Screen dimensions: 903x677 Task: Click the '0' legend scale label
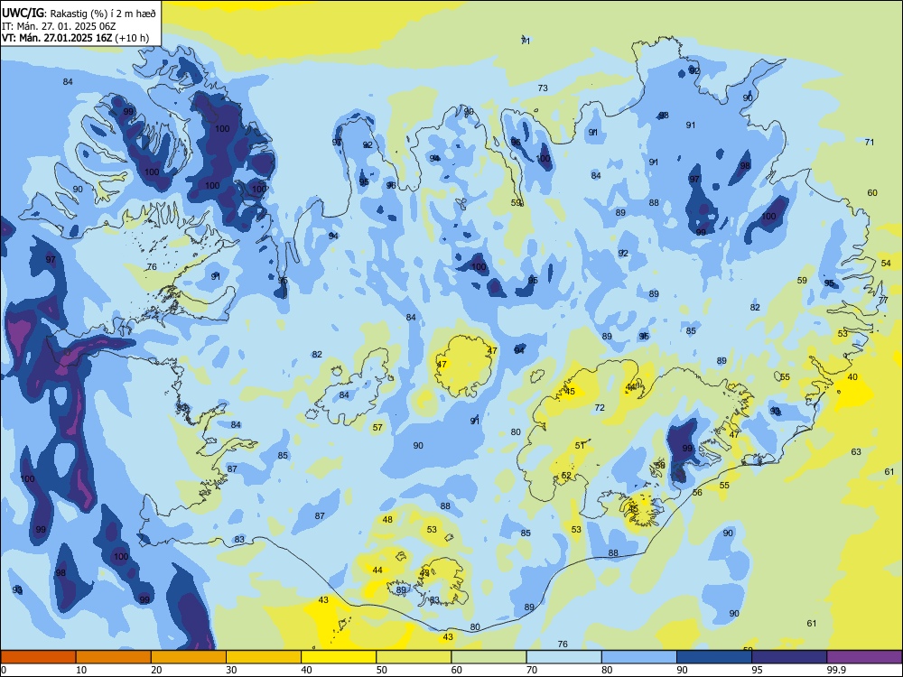4,670
